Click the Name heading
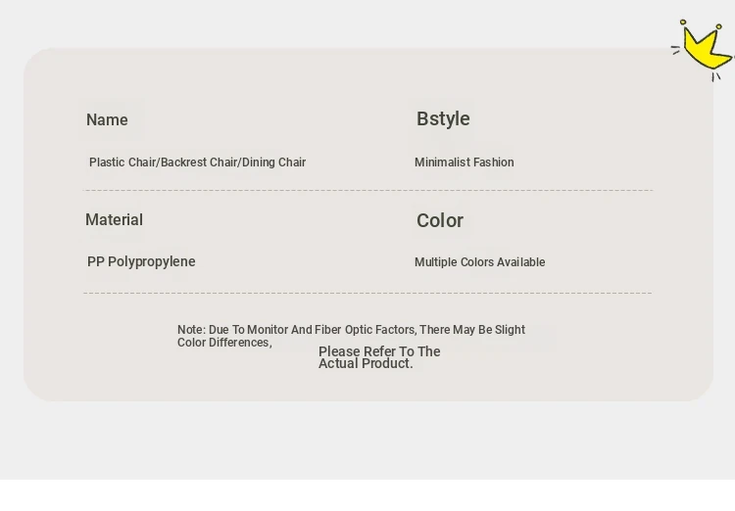Screen dimensions: 735x511 (x=107, y=120)
